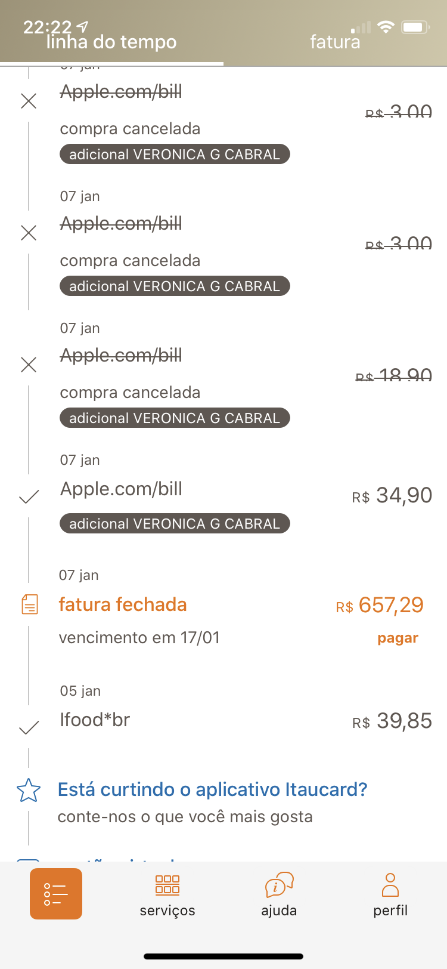Open the ajuda chat bubble icon
This screenshot has width=447, height=969.
pos(279,885)
